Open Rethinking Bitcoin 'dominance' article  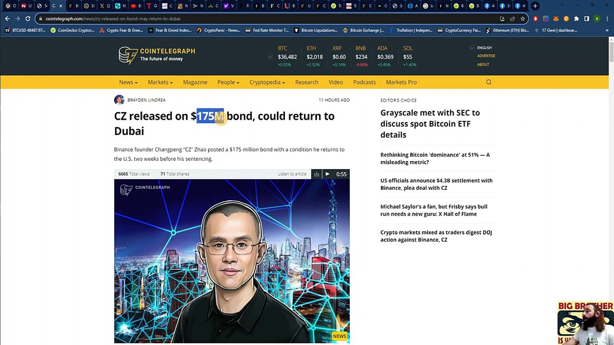(435, 159)
